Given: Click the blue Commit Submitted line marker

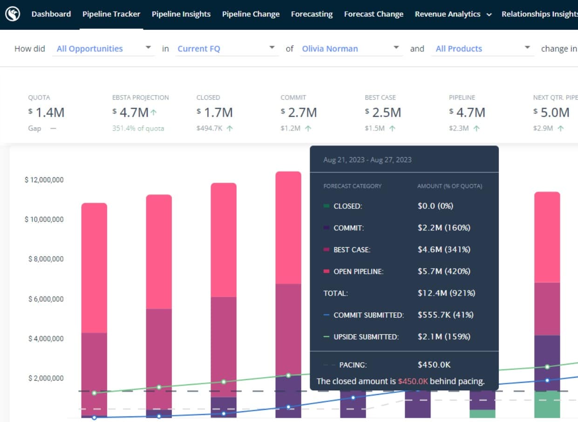Looking at the screenshot, I should (x=326, y=315).
